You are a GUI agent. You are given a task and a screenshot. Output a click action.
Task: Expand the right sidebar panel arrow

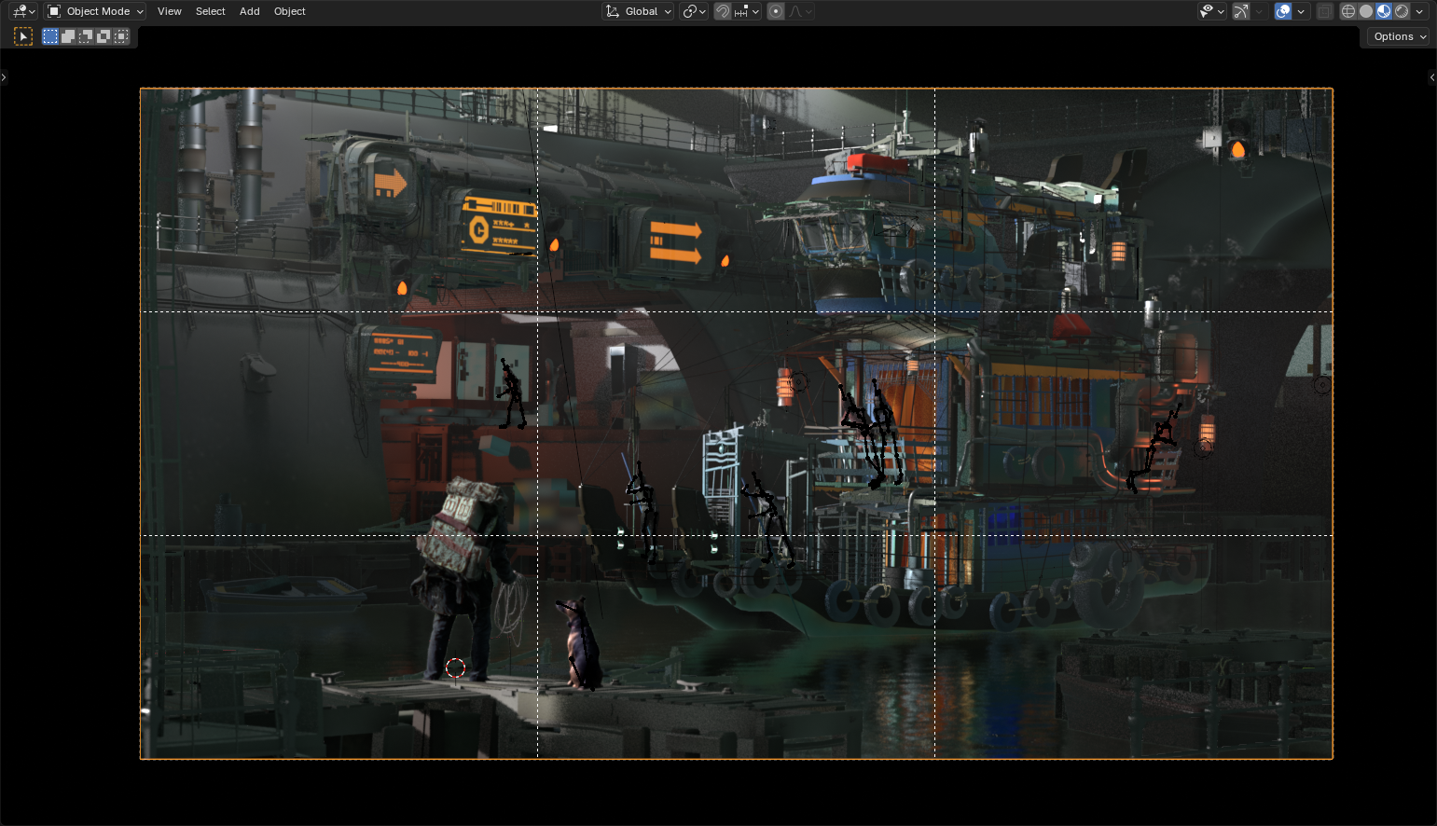(x=1432, y=77)
